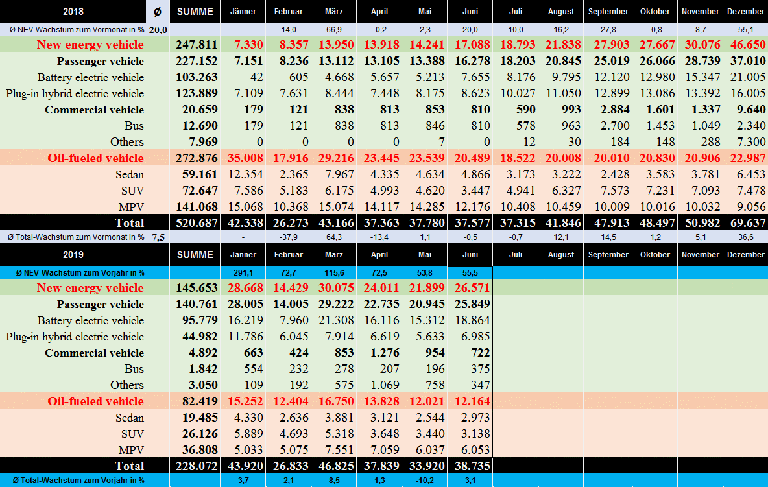This screenshot has width=768, height=487.
Task: Click the December 2018 NEV value 46.650
Action: pos(747,45)
